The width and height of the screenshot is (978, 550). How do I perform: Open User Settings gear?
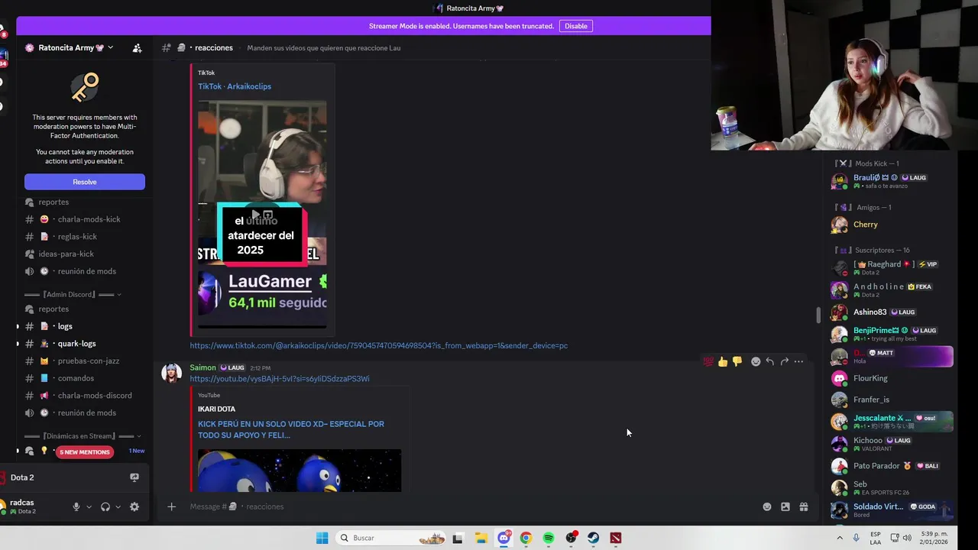click(134, 506)
